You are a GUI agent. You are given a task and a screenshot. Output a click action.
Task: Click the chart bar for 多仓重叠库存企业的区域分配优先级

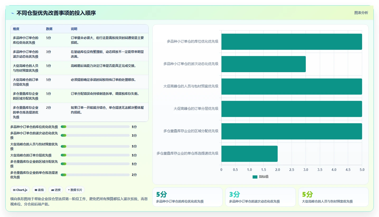(292, 131)
